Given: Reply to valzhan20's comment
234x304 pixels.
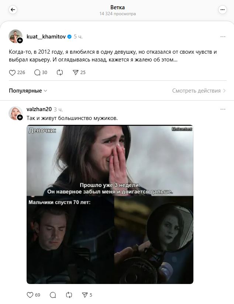Looking at the screenshot, I should (53, 295).
